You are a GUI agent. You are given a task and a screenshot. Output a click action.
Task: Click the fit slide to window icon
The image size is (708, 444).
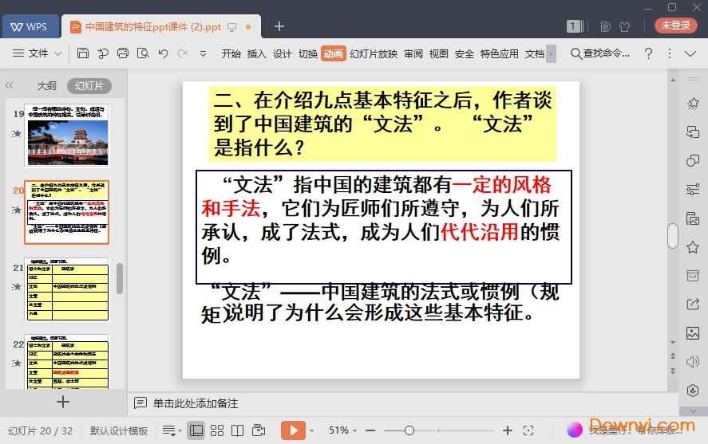pos(528,430)
